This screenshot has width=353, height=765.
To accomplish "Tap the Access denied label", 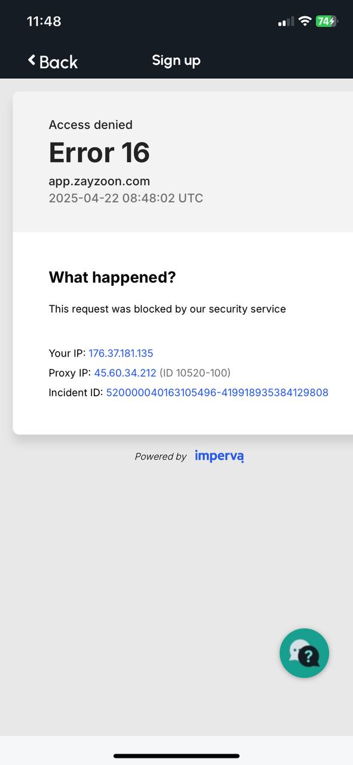I will pos(91,125).
